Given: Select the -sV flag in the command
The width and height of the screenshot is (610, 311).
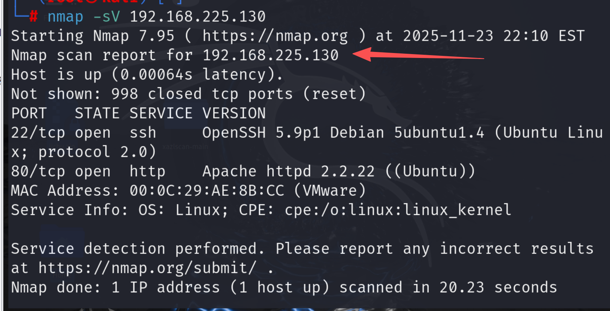Looking at the screenshot, I should pos(107,17).
